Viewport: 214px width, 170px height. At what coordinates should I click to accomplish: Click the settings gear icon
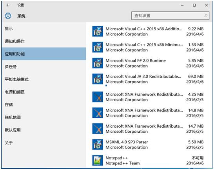pyautogui.click(x=8, y=16)
